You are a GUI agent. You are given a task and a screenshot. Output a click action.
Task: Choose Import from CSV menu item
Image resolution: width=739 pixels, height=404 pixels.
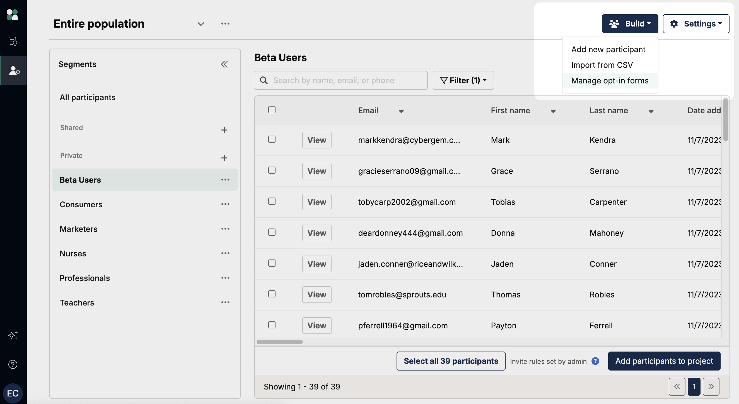pyautogui.click(x=602, y=65)
